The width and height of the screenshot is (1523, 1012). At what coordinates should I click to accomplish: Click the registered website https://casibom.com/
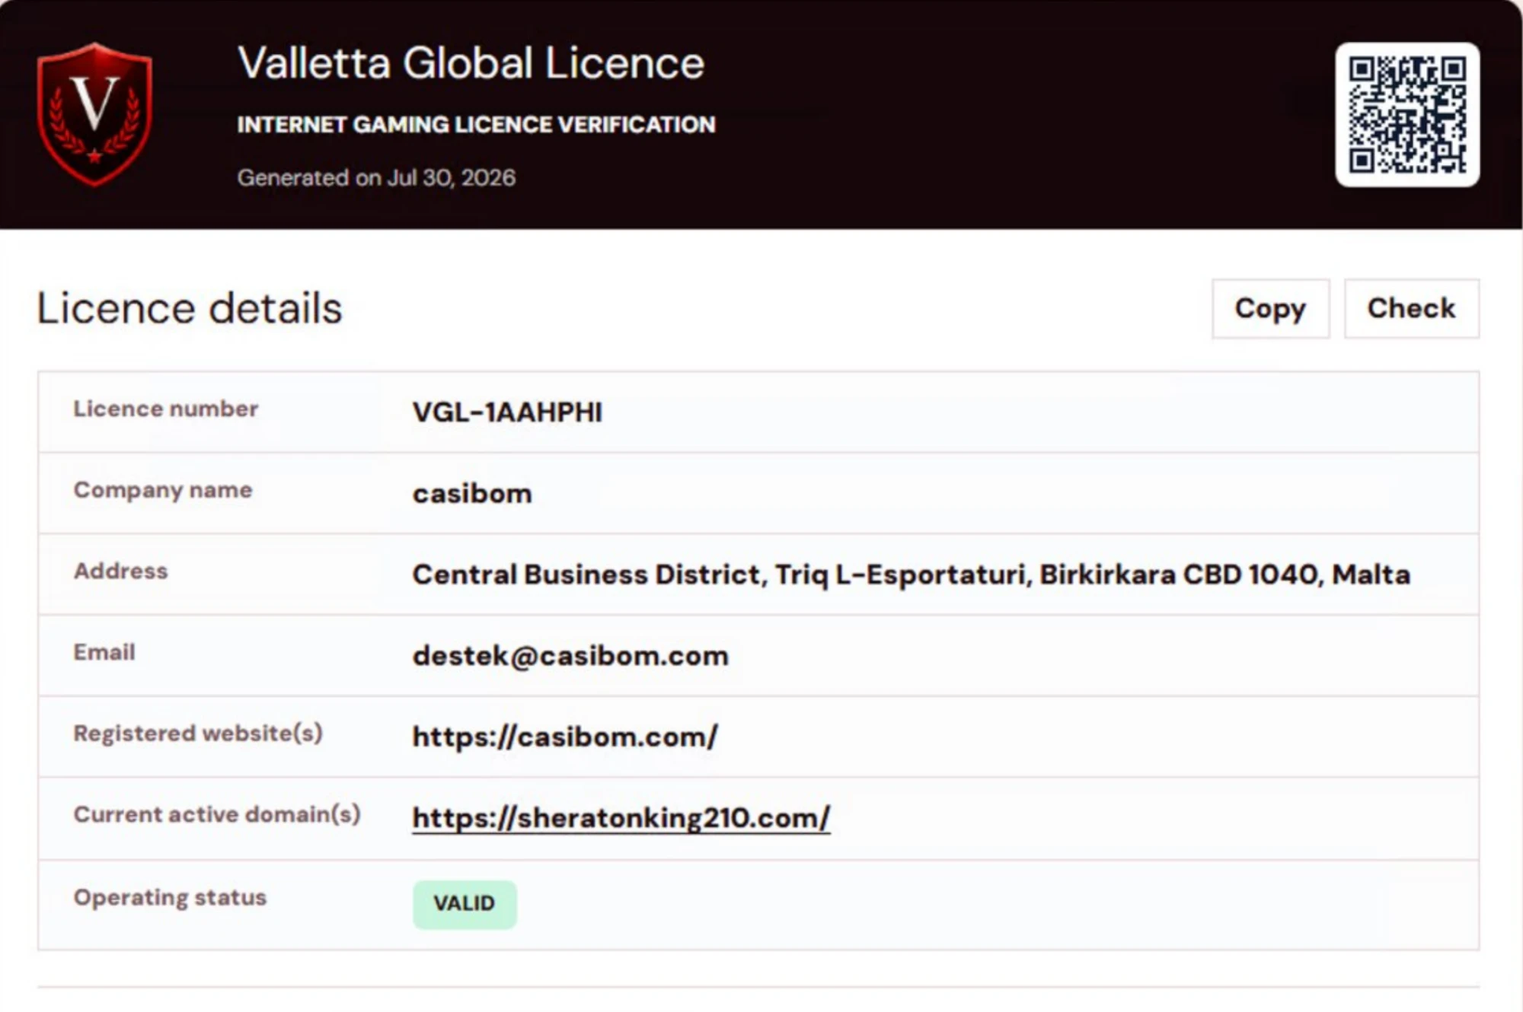click(565, 737)
